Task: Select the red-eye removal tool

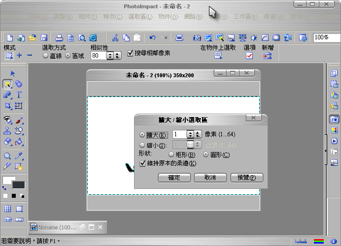Action: click(7, 120)
